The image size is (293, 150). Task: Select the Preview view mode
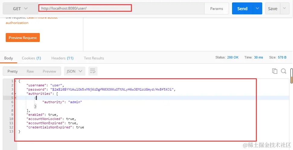click(x=49, y=71)
